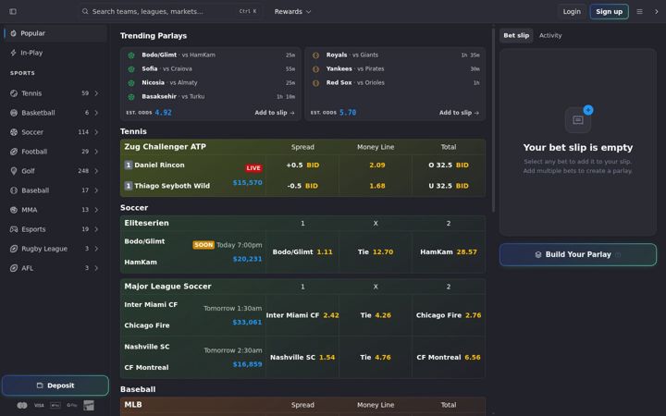Click the Esports controller icon
This screenshot has width=666, height=416.
[14, 229]
